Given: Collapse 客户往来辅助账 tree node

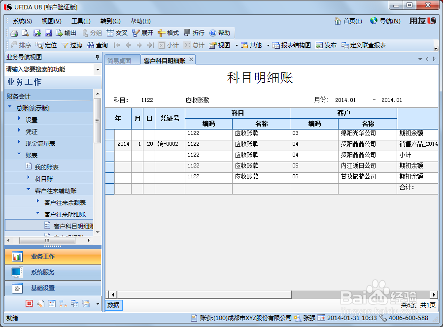Looking at the screenshot, I should click(29, 190).
